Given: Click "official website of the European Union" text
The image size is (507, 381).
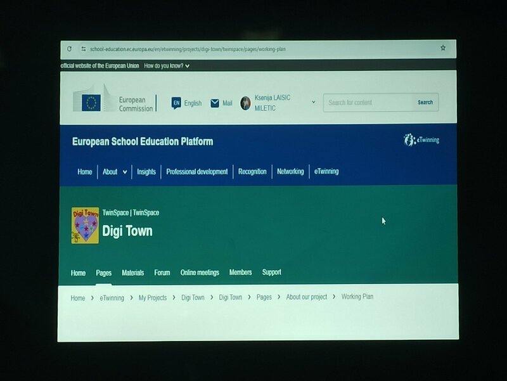Looking at the screenshot, I should (x=100, y=66).
